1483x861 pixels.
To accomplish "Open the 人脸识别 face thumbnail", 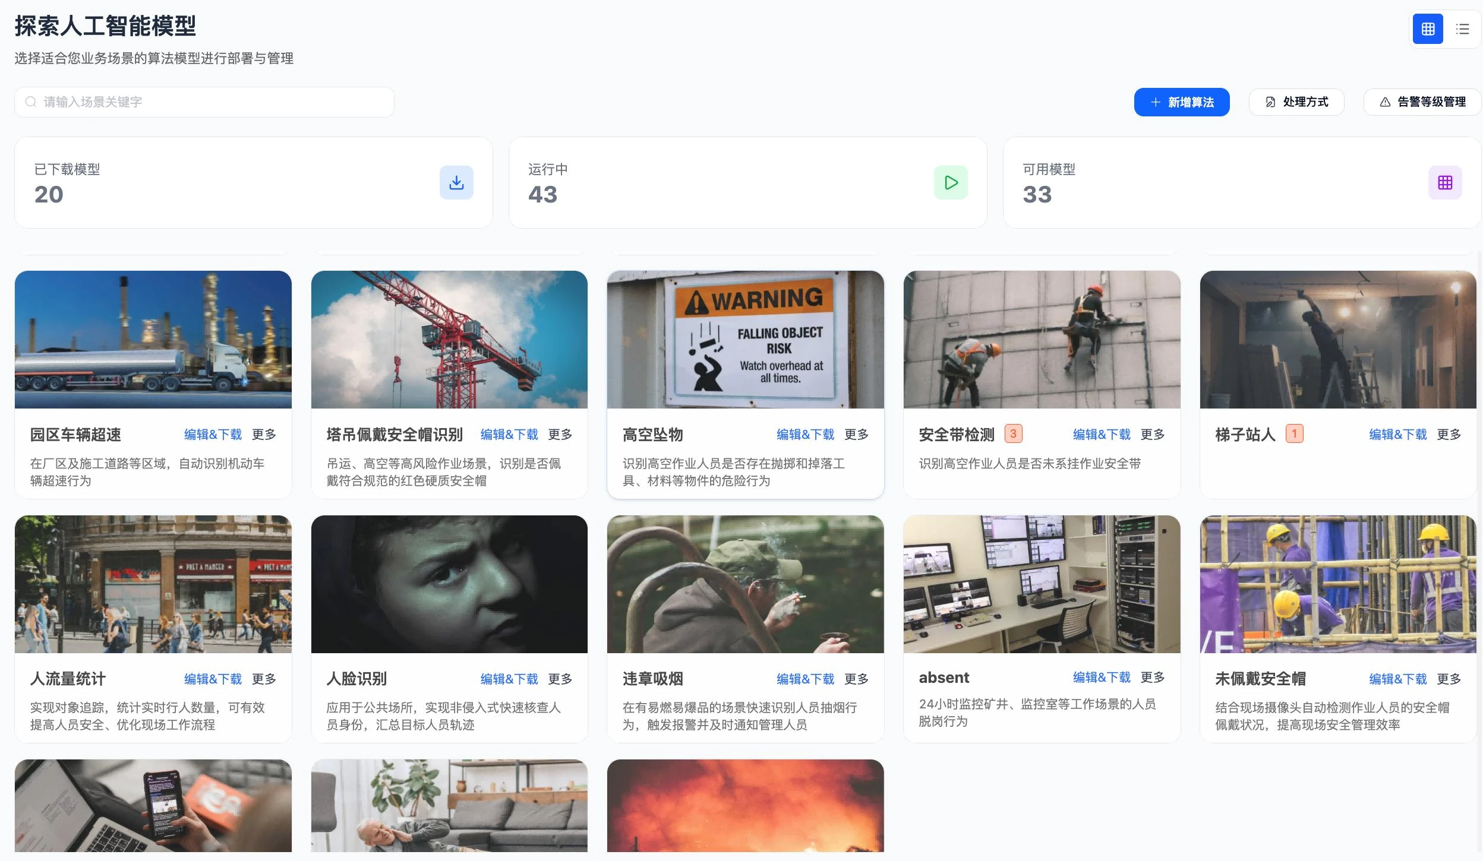I will [449, 584].
